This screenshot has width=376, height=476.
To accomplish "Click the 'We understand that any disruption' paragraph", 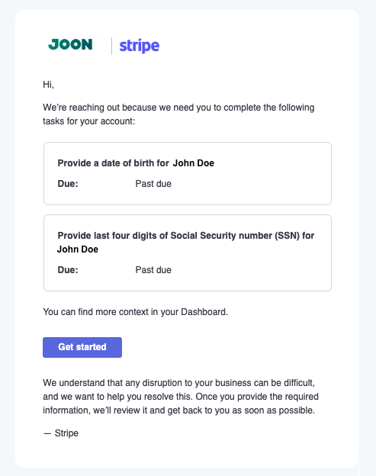I will coord(181,397).
